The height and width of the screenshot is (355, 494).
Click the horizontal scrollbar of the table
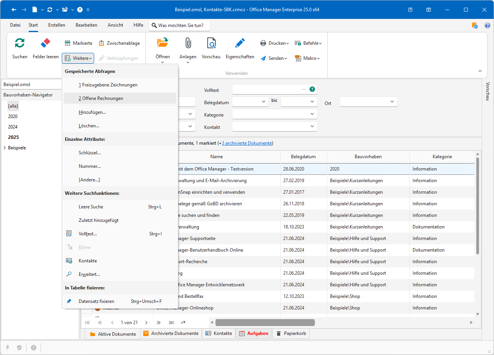click(x=265, y=323)
